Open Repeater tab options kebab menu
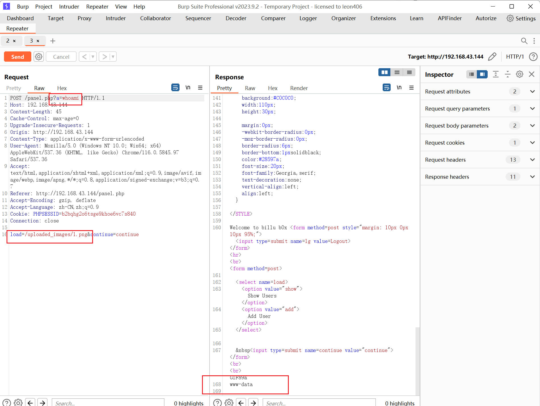Viewport: 540px width, 406px height. [x=534, y=41]
